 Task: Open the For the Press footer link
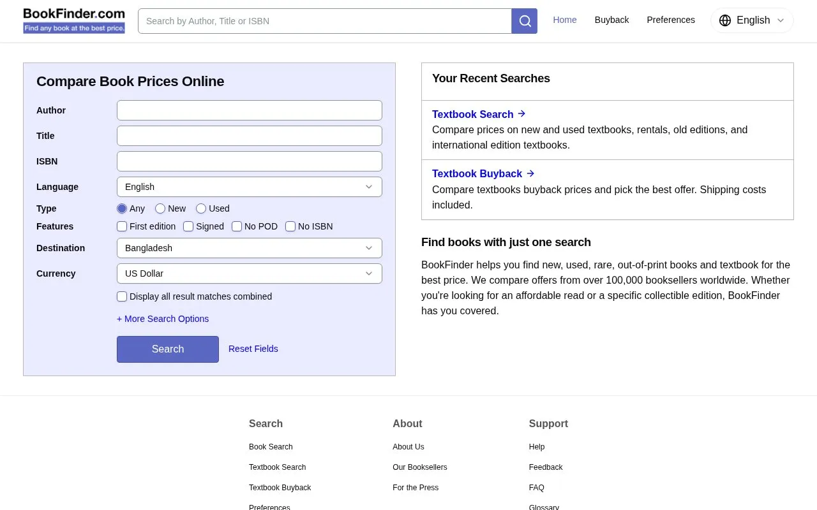[x=416, y=488]
